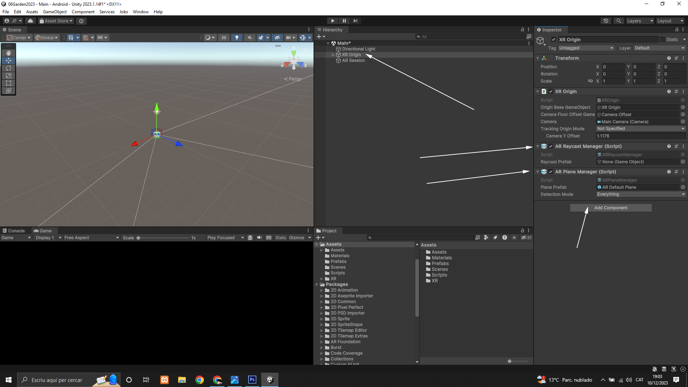The width and height of the screenshot is (688, 387).
Task: Select the Scale tool in Scene
Action: click(9, 76)
